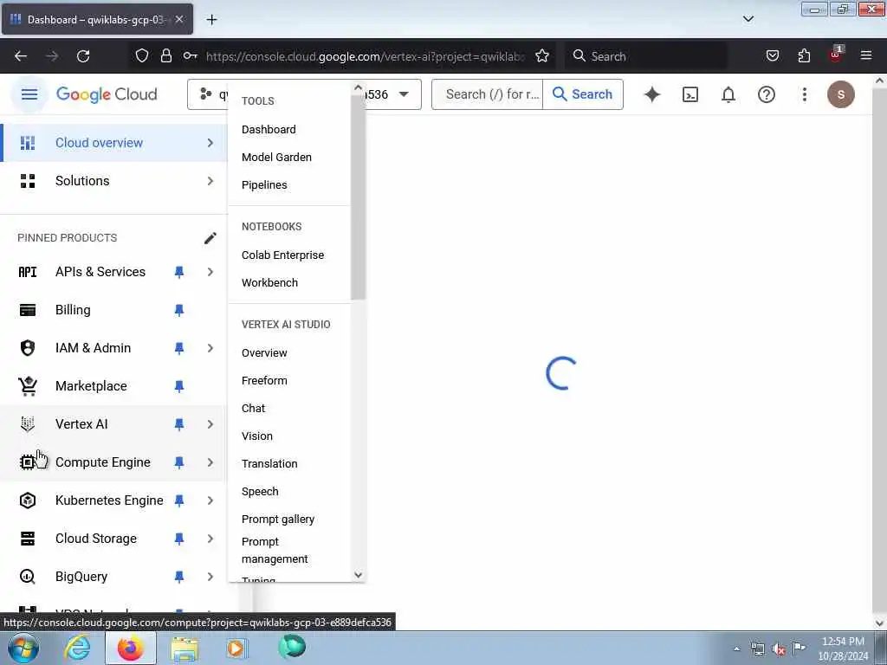Unpin Billing from pinned products
Image resolution: width=887 pixels, height=665 pixels.
[x=178, y=310]
